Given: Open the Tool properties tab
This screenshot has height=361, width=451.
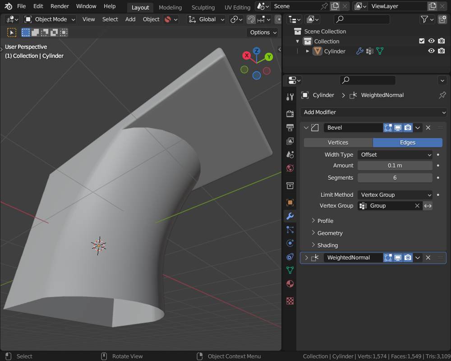Looking at the screenshot, I should (290, 97).
